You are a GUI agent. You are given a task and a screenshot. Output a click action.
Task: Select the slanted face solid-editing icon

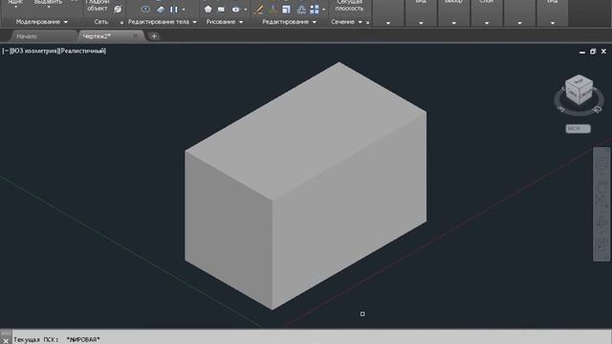click(x=160, y=10)
